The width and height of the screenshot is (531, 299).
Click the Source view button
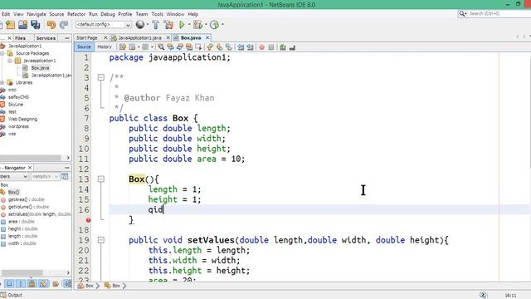(x=84, y=47)
